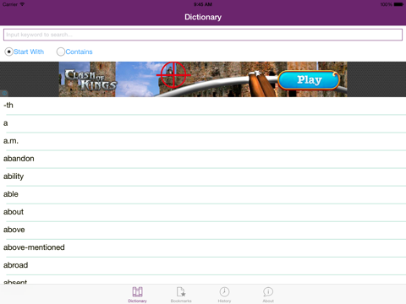Focus the keyword search input field
The image size is (406, 304).
tap(203, 35)
